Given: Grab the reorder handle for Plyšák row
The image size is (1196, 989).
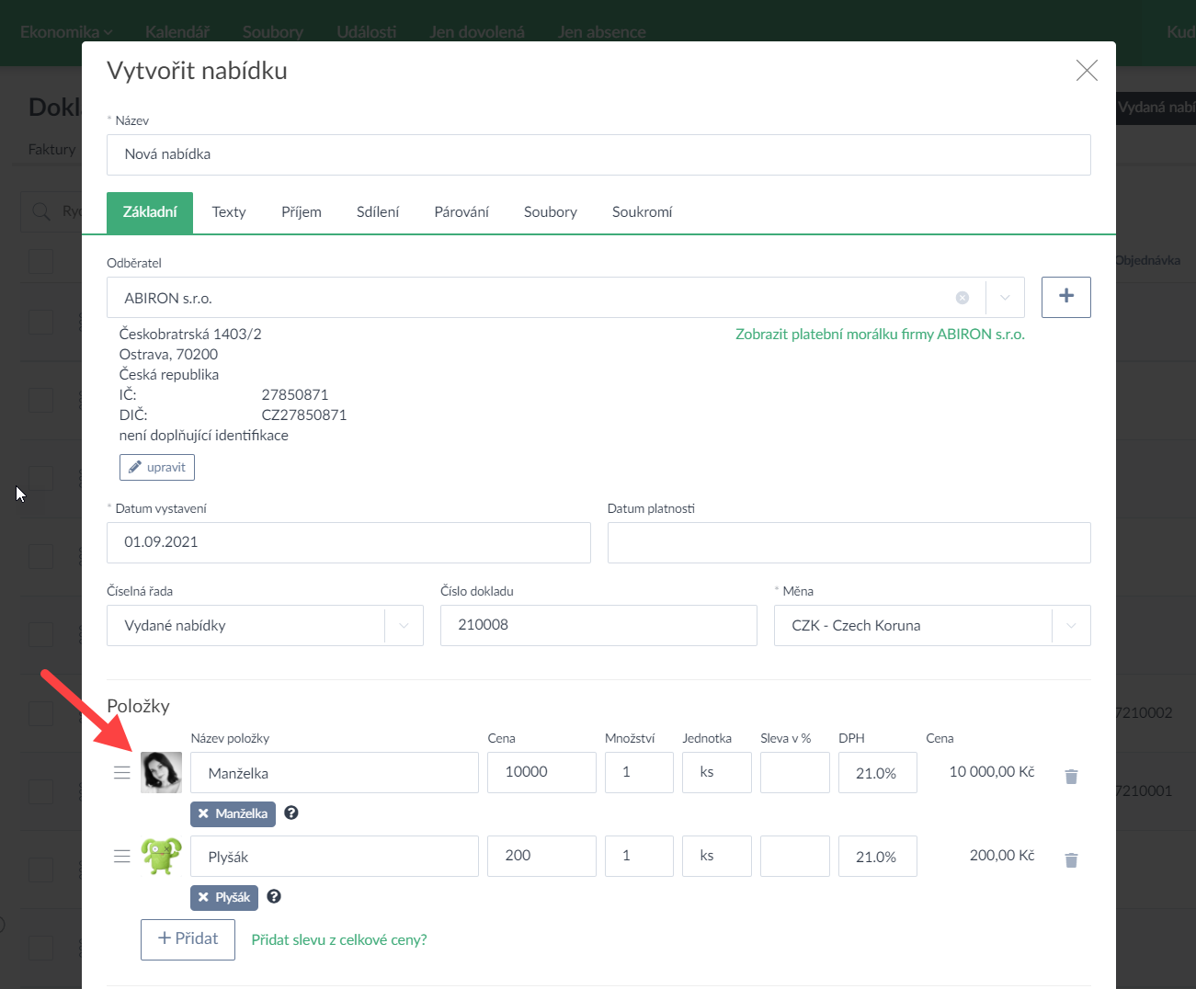Looking at the screenshot, I should coord(121,857).
